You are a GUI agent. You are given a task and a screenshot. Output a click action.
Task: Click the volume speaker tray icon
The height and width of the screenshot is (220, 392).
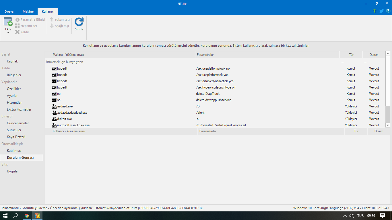coord(352,216)
